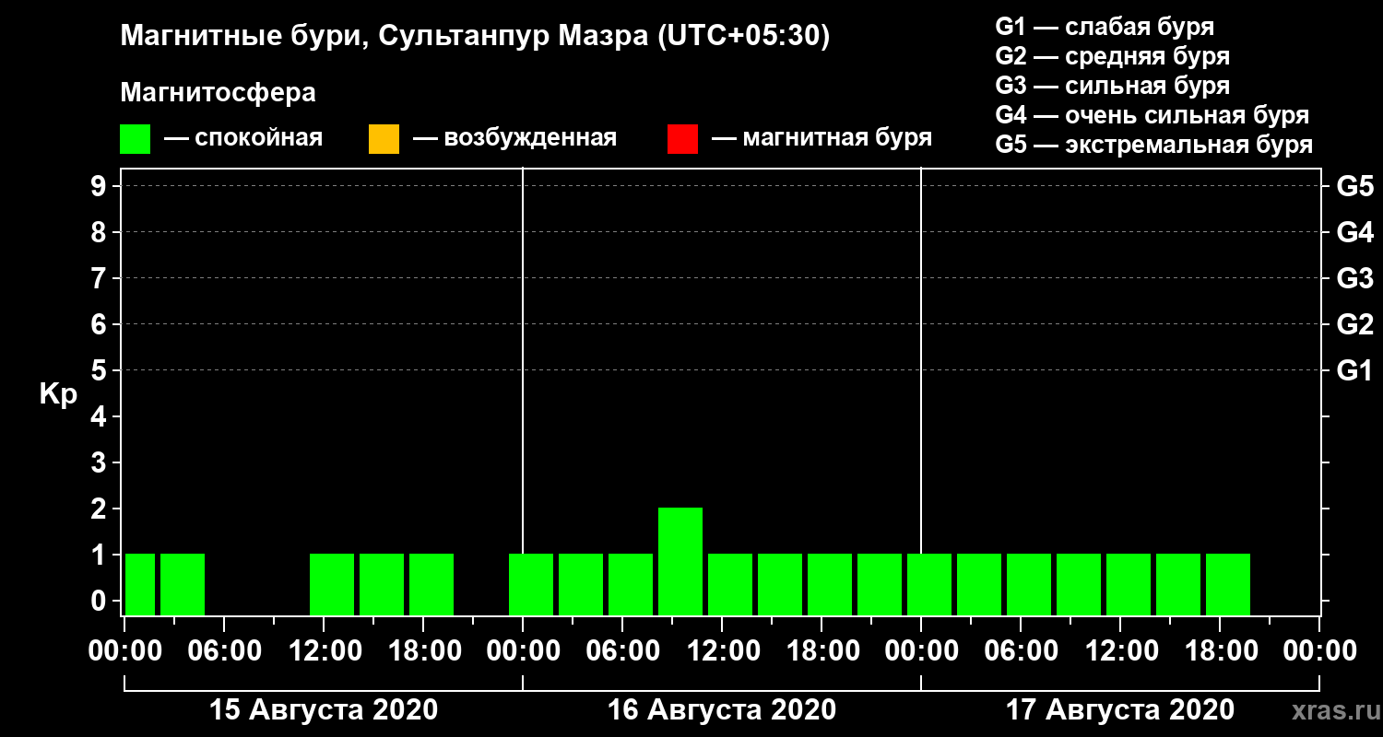This screenshot has width=1383, height=737.
Task: Click the '16 Августа 2020' date label
Action: click(722, 710)
